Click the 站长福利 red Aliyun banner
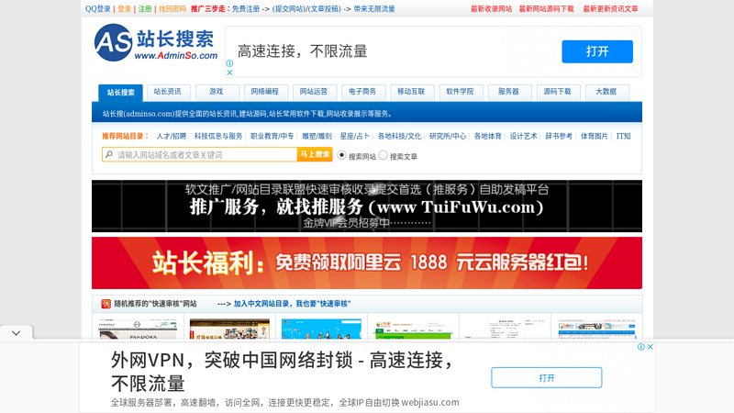Image resolution: width=734 pixels, height=413 pixels. (367, 262)
